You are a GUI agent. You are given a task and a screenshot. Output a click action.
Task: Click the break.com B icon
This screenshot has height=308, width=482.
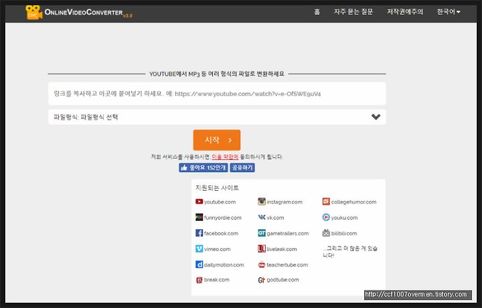click(x=199, y=280)
